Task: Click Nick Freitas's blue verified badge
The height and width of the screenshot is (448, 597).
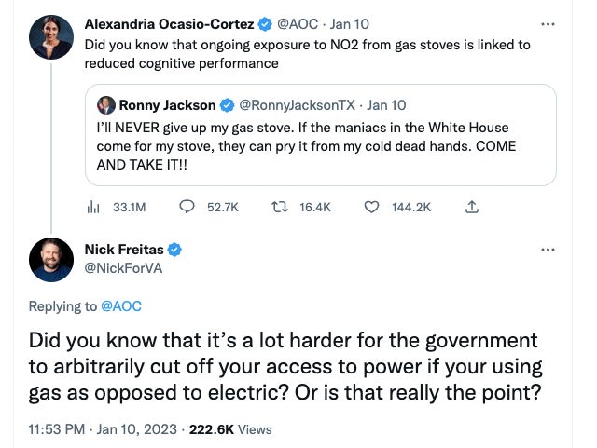Action: pos(174,250)
